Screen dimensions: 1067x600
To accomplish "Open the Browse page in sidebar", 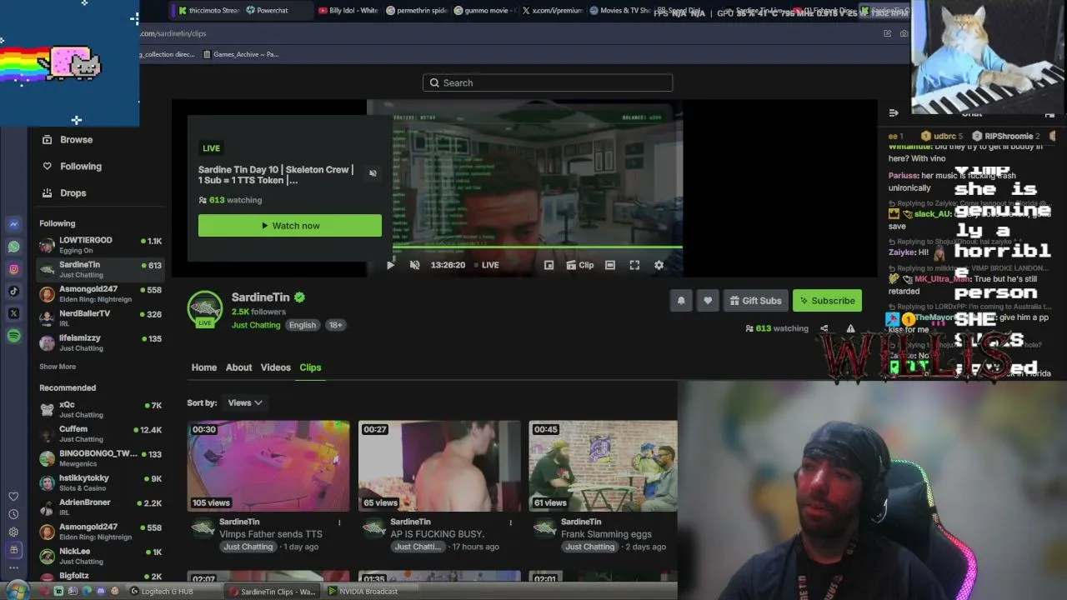I will click(68, 140).
